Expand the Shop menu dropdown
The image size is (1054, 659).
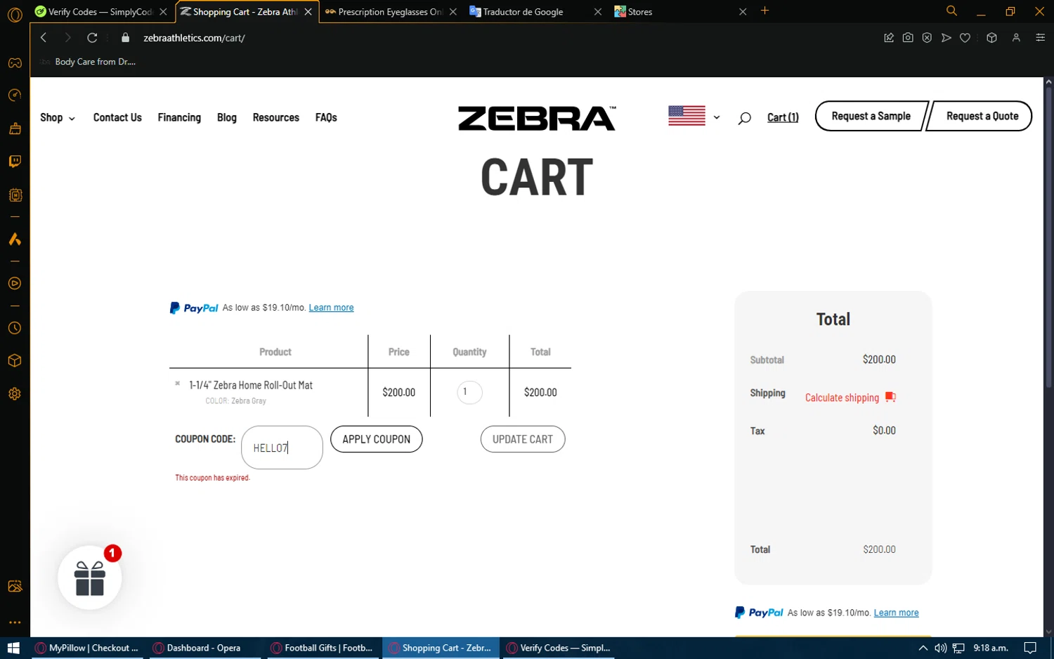click(58, 117)
